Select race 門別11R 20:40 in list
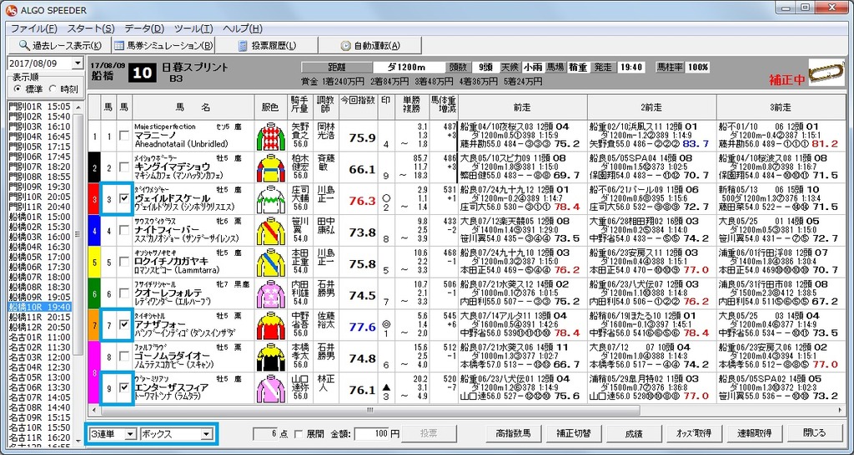Viewport: 854px width, 455px height. click(x=40, y=207)
